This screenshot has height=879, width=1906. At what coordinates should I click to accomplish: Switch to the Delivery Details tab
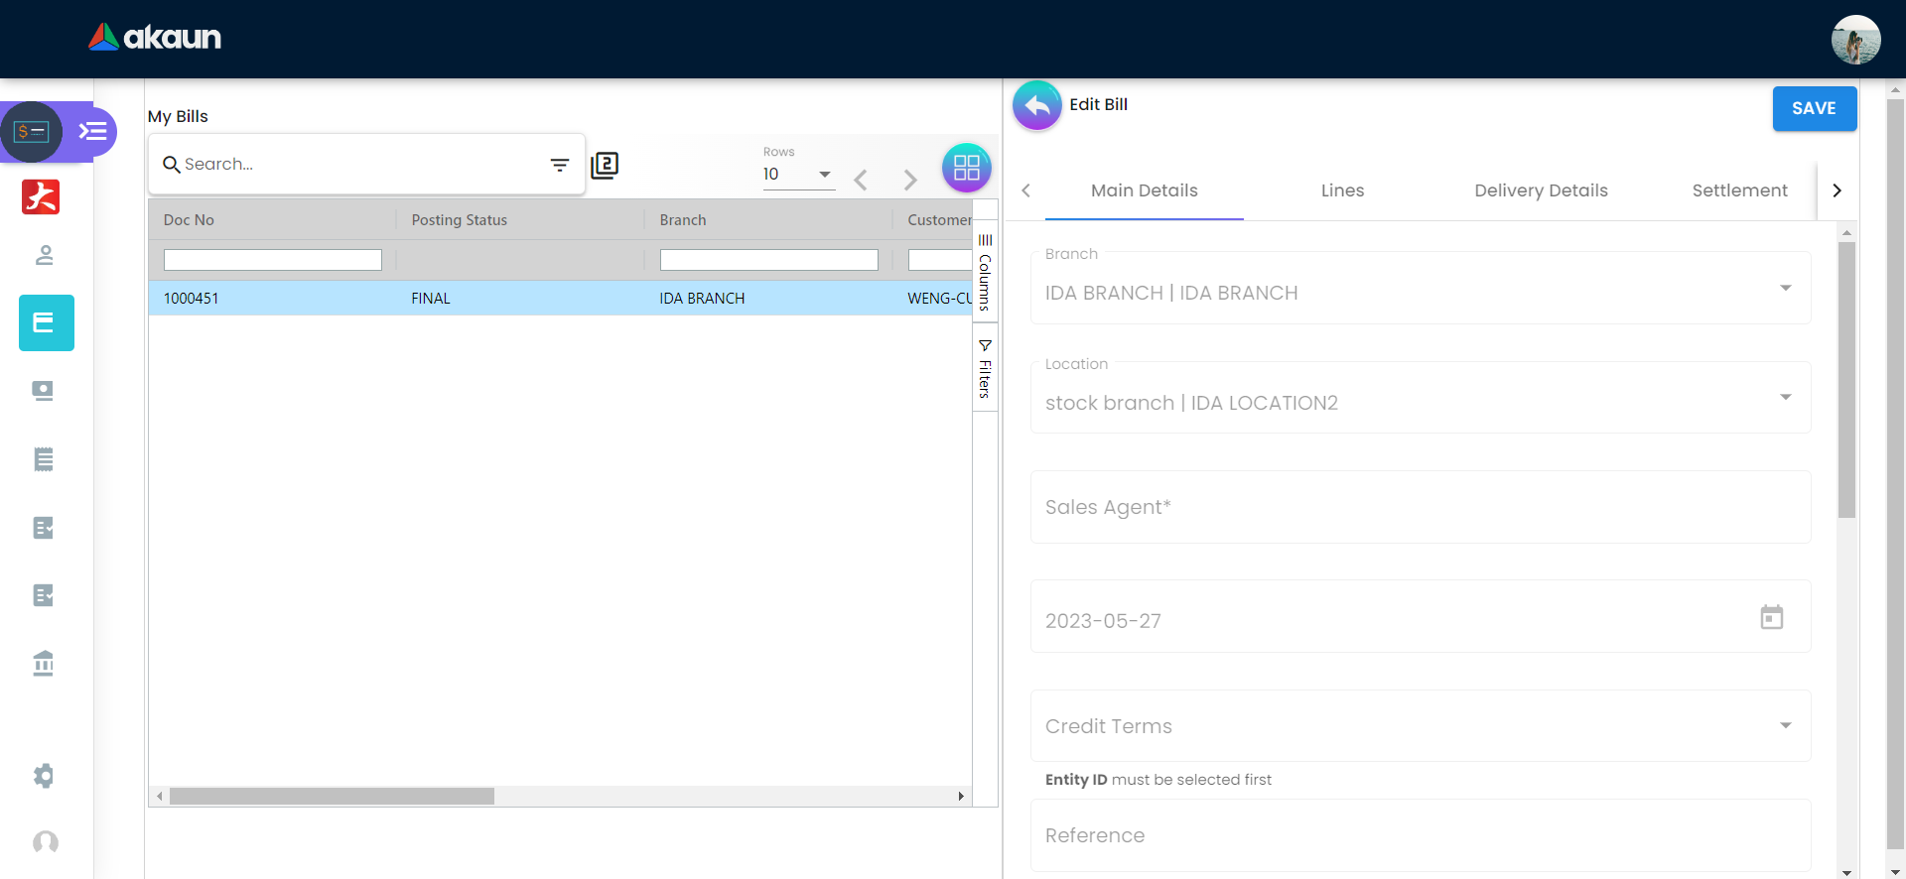[1542, 190]
